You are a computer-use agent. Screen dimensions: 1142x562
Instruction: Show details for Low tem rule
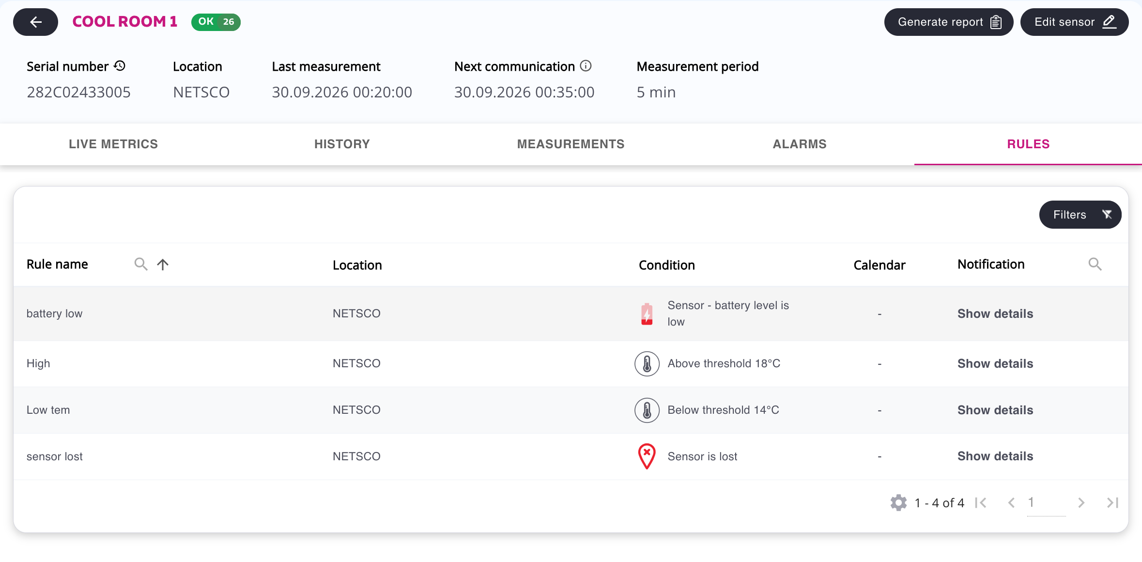(x=995, y=410)
